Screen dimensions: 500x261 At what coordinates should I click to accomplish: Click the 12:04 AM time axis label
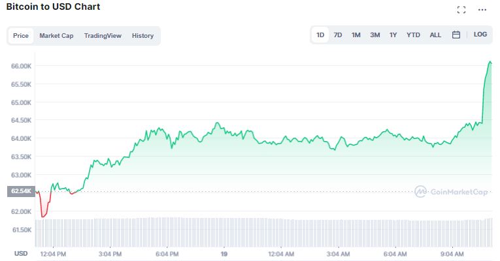pos(281,254)
